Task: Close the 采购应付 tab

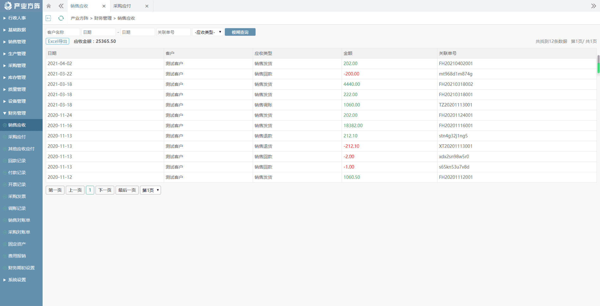Action: (x=147, y=6)
